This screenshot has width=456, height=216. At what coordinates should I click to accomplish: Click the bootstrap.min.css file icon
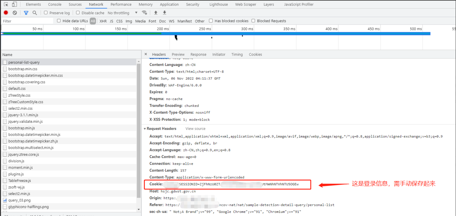coord(5,69)
